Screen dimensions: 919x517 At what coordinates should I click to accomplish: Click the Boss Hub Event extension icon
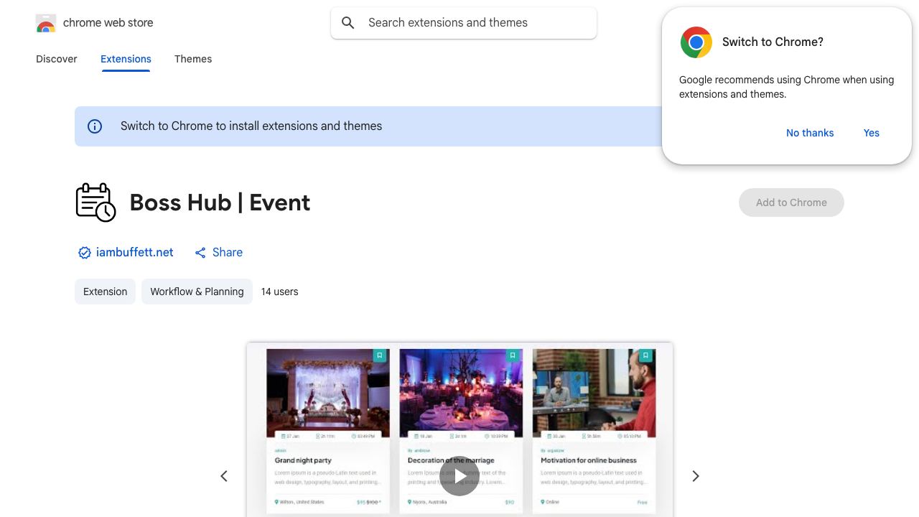[x=95, y=202]
